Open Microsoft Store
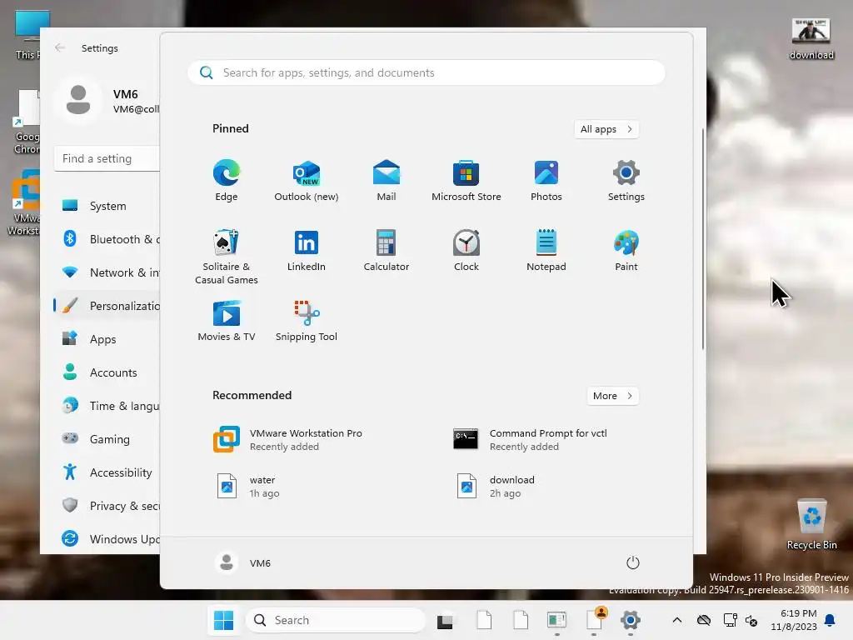This screenshot has width=853, height=640. pyautogui.click(x=466, y=181)
